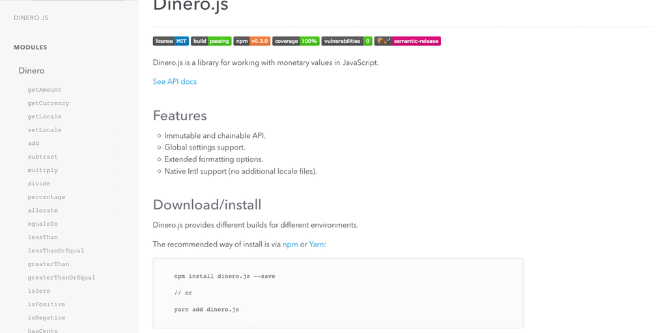Viewport: 667px width, 333px height.
Task: Click the build passing badge
Action: [x=211, y=41]
